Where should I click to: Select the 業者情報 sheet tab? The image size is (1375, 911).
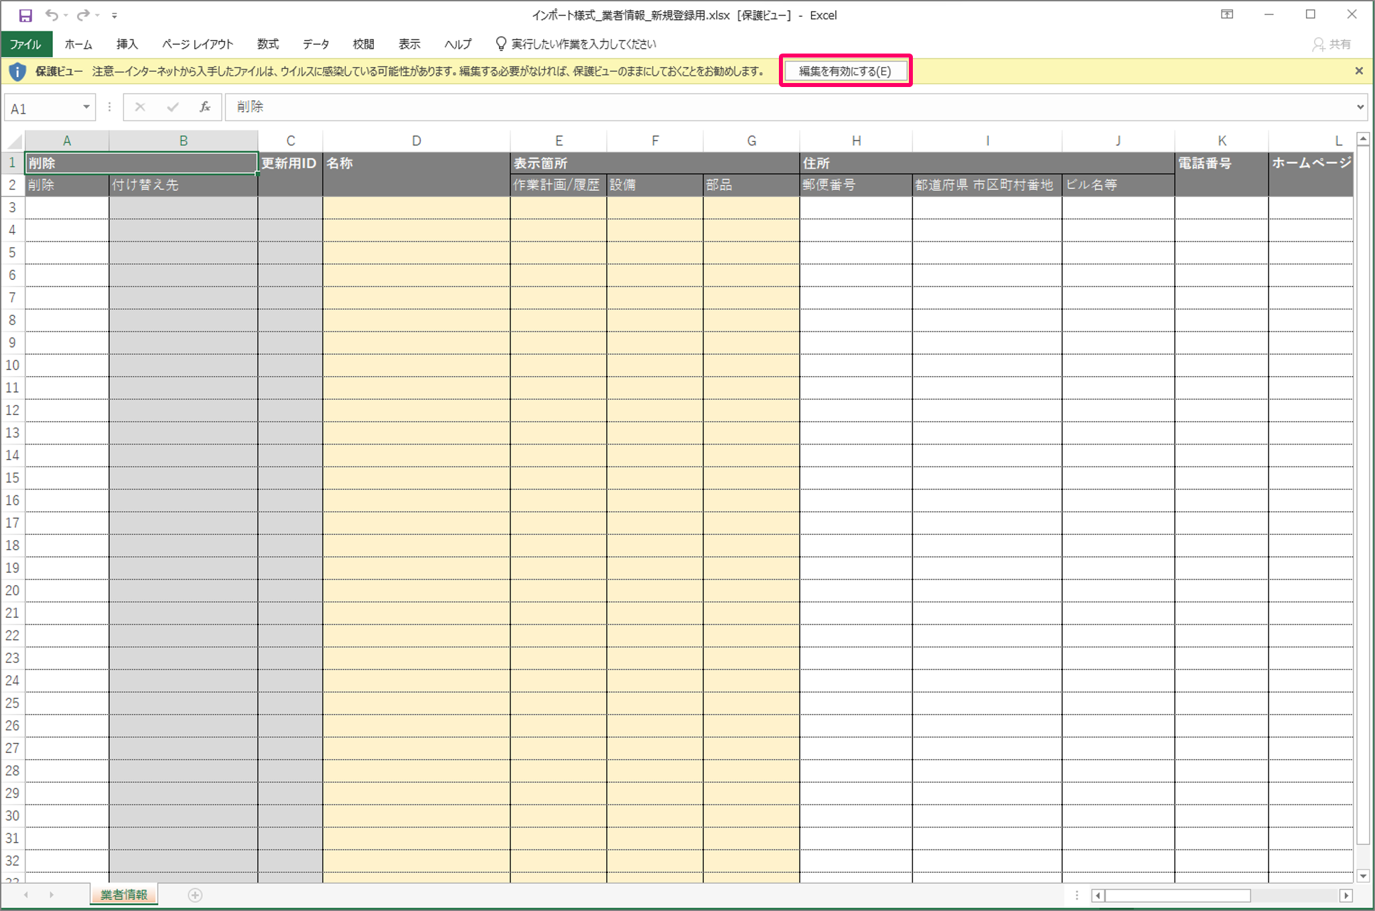click(124, 895)
